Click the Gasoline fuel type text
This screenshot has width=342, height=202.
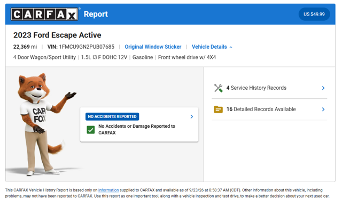pyautogui.click(x=143, y=57)
